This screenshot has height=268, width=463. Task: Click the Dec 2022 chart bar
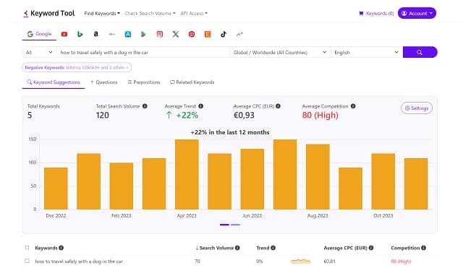point(56,189)
